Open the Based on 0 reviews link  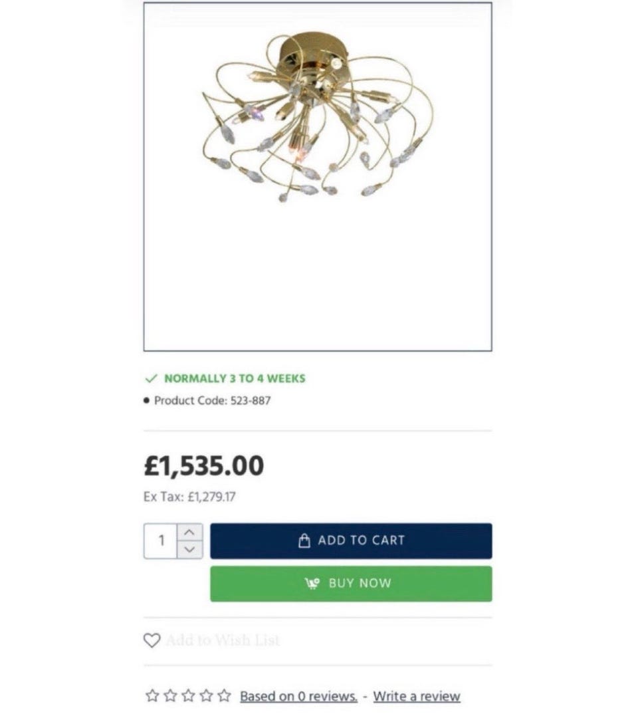298,696
